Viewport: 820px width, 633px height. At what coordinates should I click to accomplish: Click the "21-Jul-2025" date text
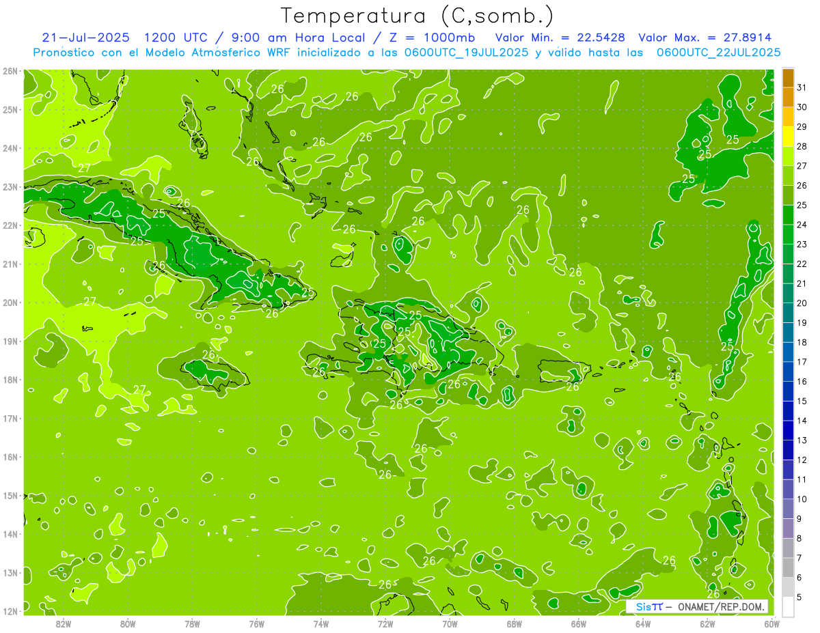click(x=84, y=38)
